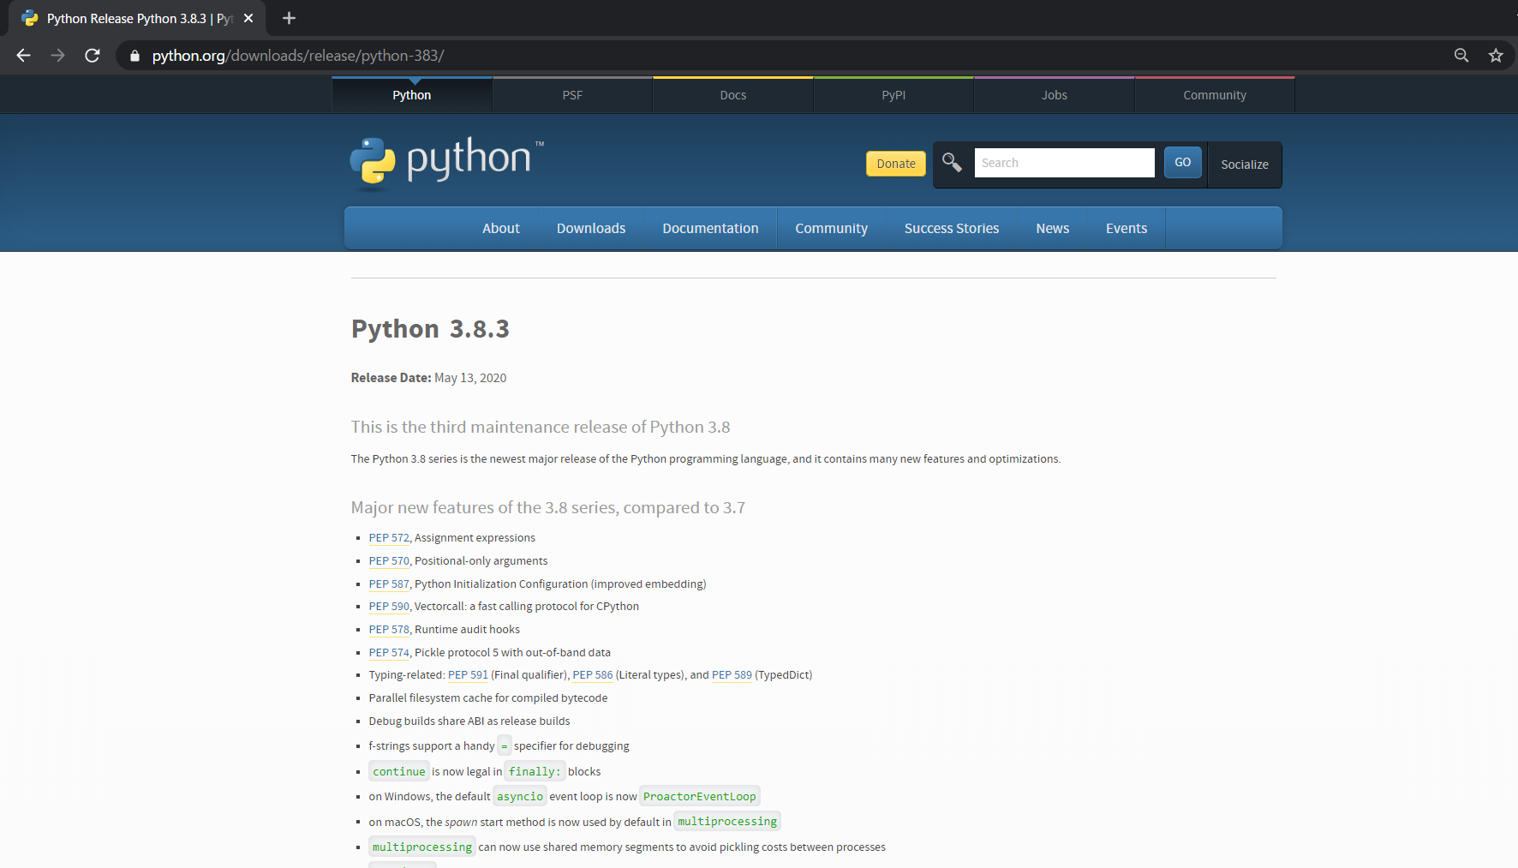
Task: Select the PyPI tab
Action: pos(893,94)
